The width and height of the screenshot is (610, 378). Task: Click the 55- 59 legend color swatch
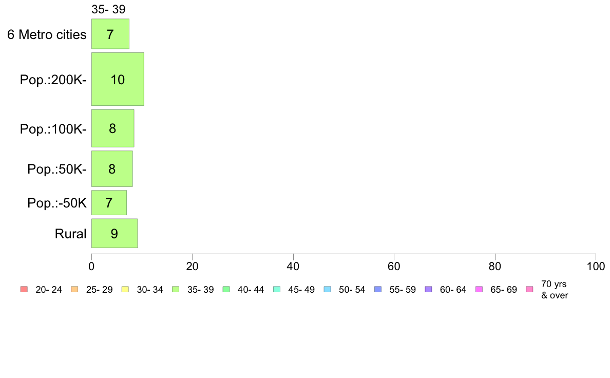pos(378,289)
